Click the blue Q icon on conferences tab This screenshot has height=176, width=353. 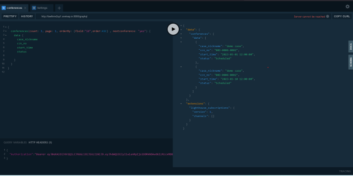pyautogui.click(x=4, y=8)
